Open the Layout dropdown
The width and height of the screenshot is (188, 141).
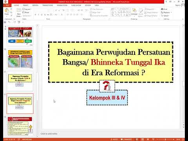(27, 9)
